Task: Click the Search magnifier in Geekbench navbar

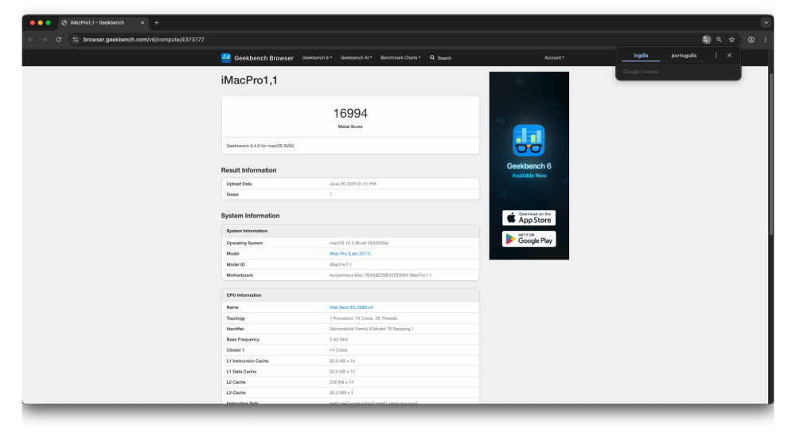Action: click(432, 58)
